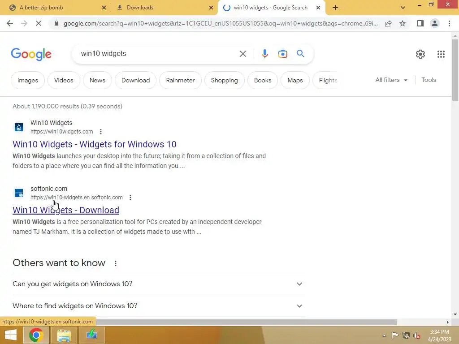The height and width of the screenshot is (344, 459).
Task: Open Chrome side panel icon
Action: [420, 23]
